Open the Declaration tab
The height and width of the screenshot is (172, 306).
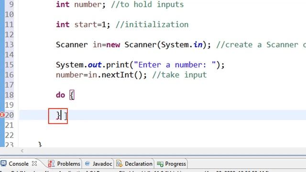pos(139,164)
